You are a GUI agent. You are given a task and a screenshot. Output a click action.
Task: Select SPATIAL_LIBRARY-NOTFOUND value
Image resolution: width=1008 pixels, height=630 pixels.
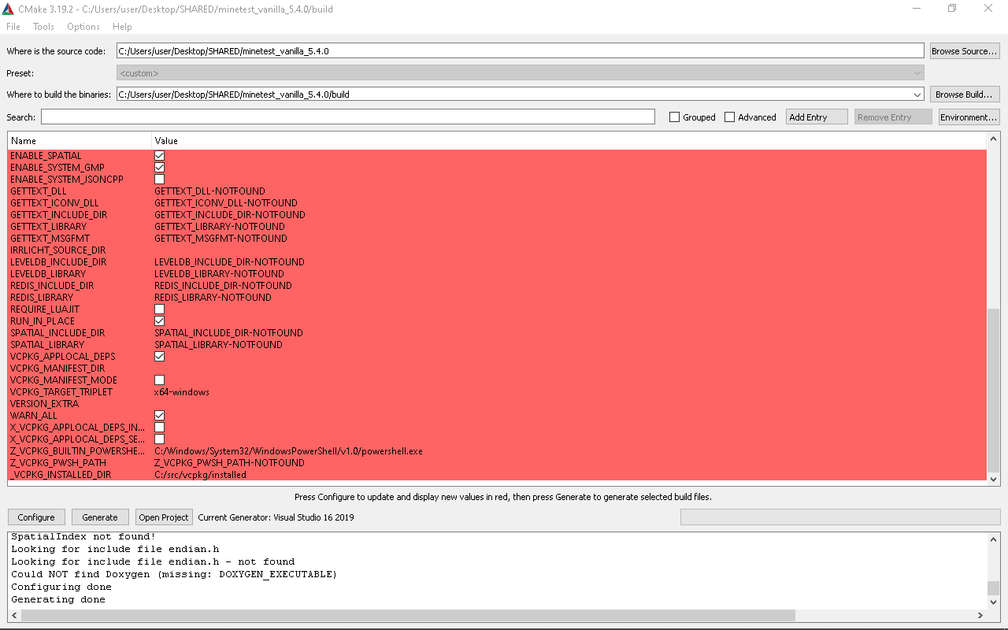218,345
